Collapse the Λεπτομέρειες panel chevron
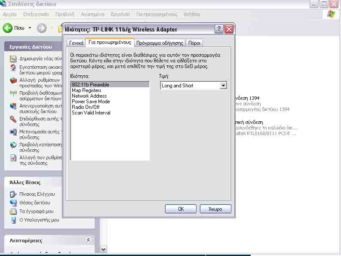 coord(88,240)
